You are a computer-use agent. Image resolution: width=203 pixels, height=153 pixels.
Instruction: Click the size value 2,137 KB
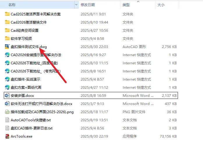point(169,96)
